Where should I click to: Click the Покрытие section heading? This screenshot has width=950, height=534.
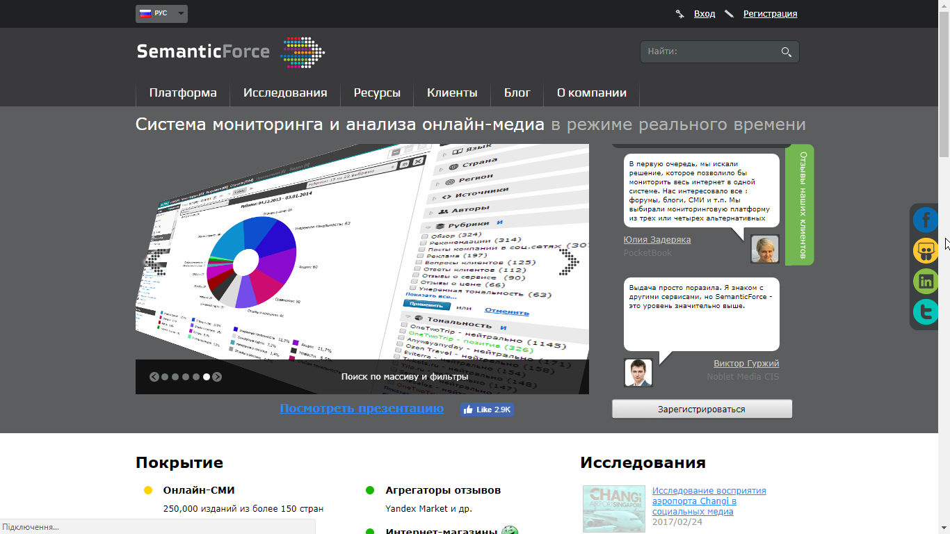[179, 462]
